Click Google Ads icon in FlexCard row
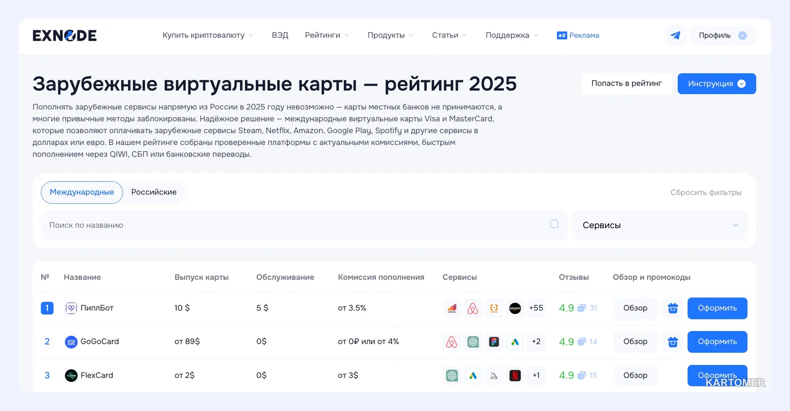This screenshot has height=411, width=790. [x=473, y=375]
